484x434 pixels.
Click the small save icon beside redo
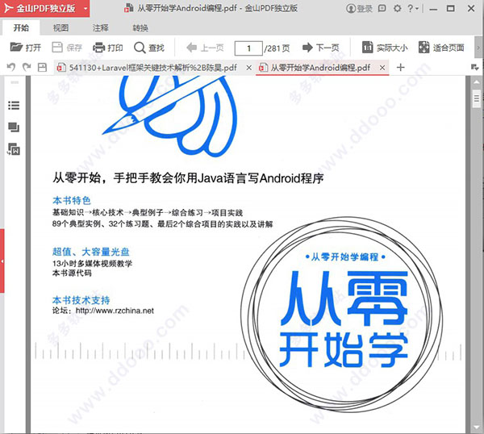point(42,67)
